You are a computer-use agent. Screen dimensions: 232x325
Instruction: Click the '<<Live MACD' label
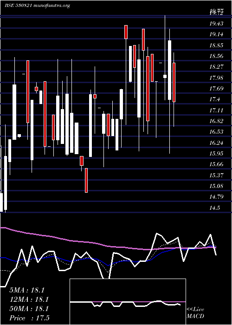[x=195, y=313]
